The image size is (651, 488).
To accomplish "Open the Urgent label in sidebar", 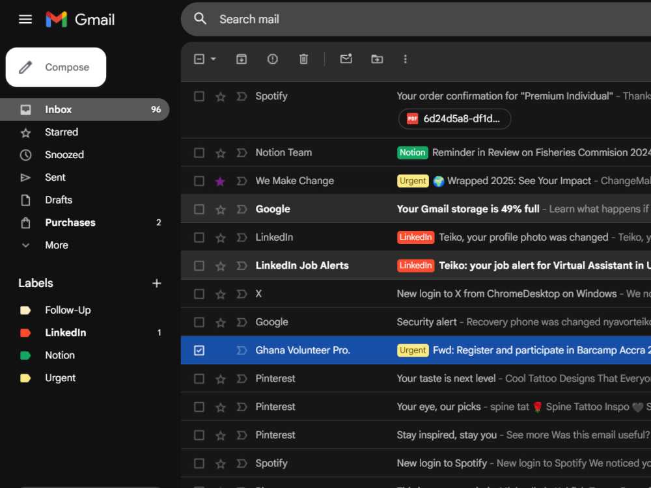I will pyautogui.click(x=85, y=377).
